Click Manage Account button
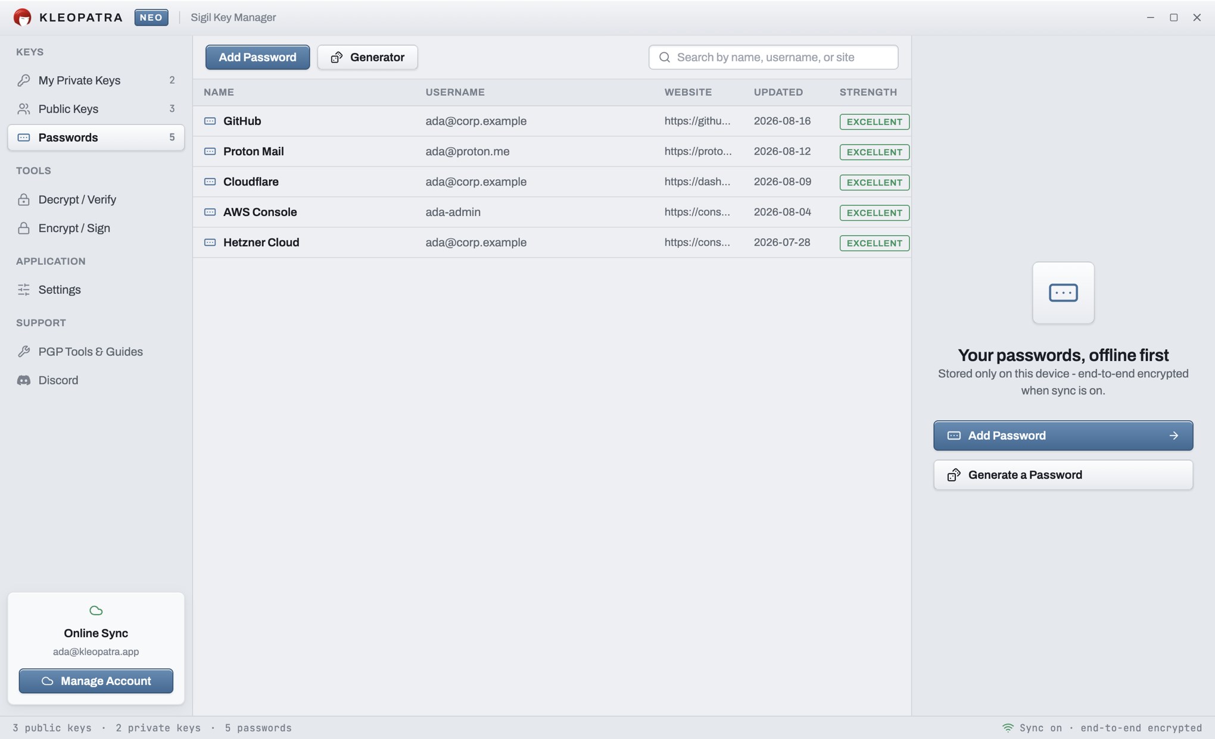 pyautogui.click(x=96, y=681)
